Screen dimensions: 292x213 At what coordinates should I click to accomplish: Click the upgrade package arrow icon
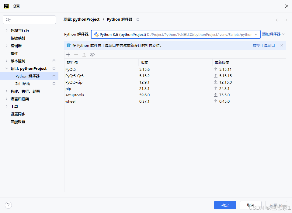84,54
